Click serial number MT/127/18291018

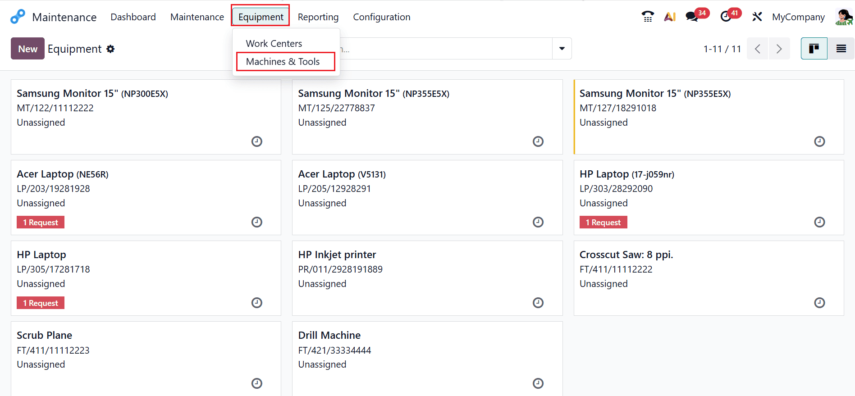click(617, 108)
